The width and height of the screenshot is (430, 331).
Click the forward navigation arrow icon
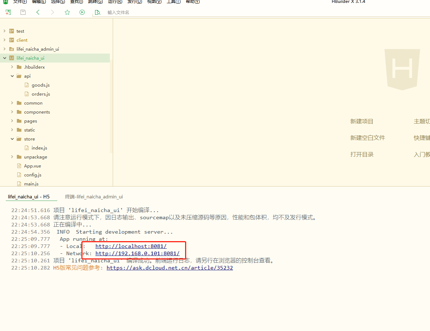52,12
